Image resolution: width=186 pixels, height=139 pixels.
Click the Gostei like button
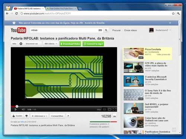[x=17, y=116]
